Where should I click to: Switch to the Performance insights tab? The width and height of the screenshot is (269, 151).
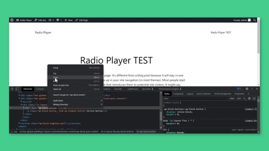[170, 89]
